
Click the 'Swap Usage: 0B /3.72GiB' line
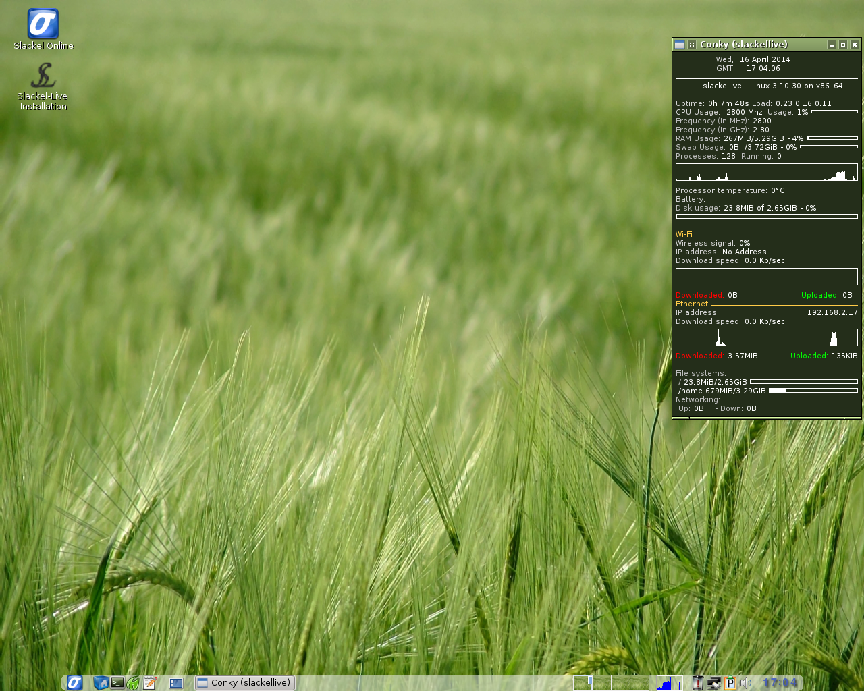point(736,147)
